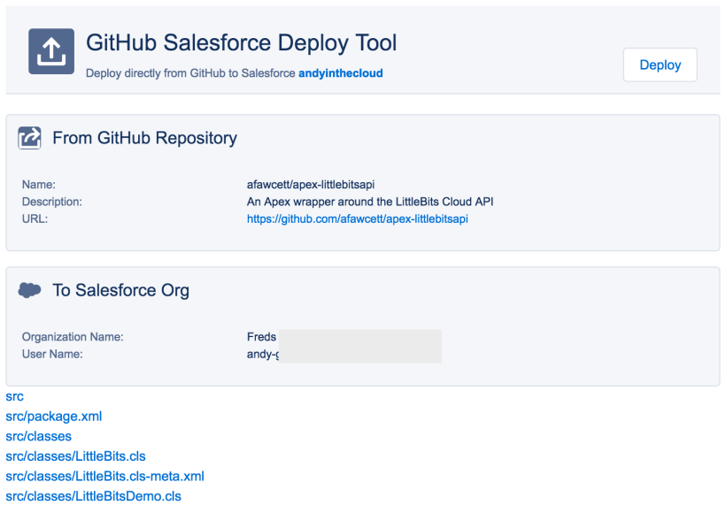Open the src folder link
Screen dimensions: 726x505
(x=14, y=396)
